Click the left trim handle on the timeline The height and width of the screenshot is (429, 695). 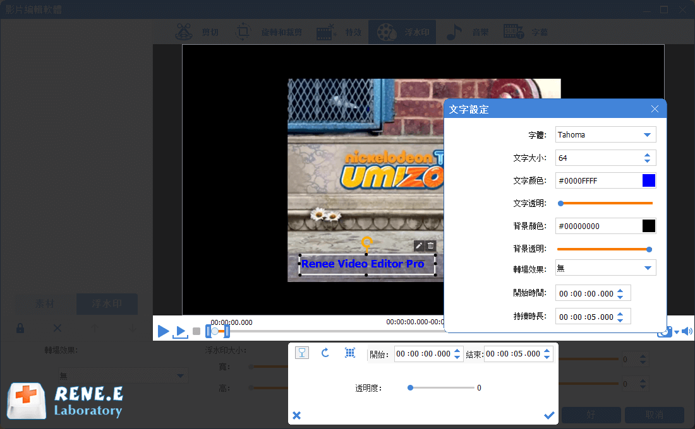[208, 331]
